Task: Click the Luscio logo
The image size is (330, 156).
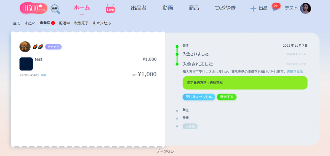Action: [33, 8]
